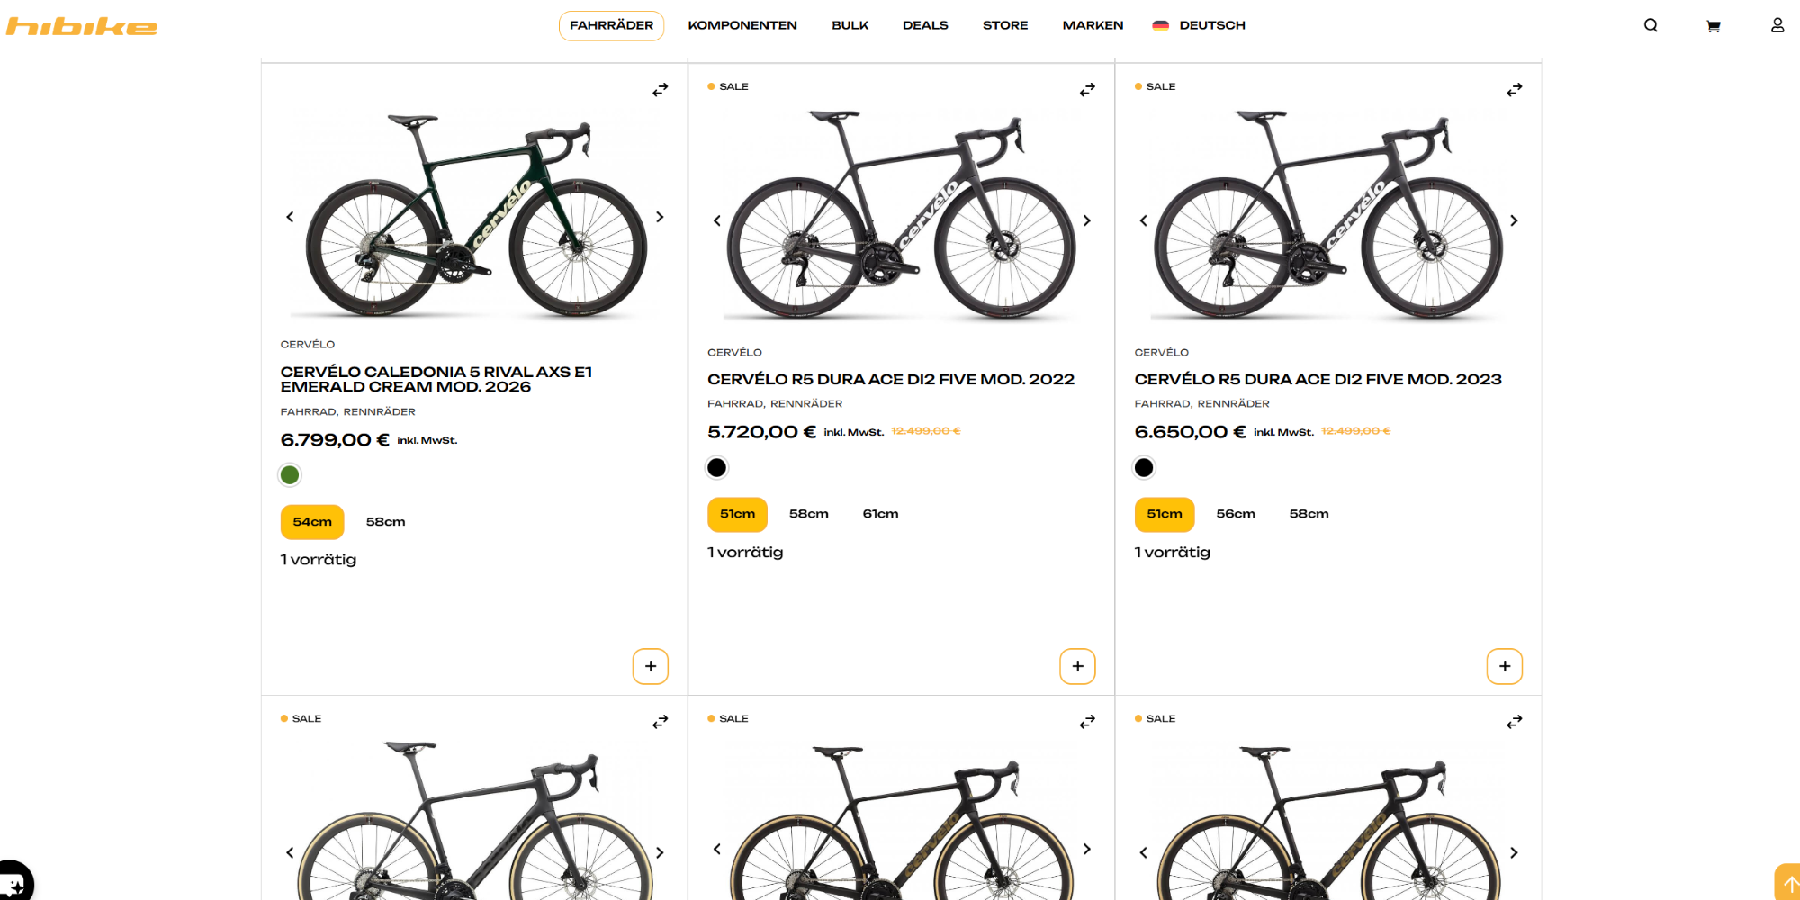Viewport: 1800px width, 900px height.
Task: Select 61cm size for R5 Mod. 2022
Action: [880, 514]
